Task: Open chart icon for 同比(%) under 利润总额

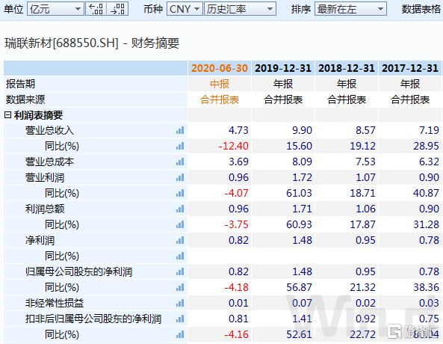Action: point(180,224)
